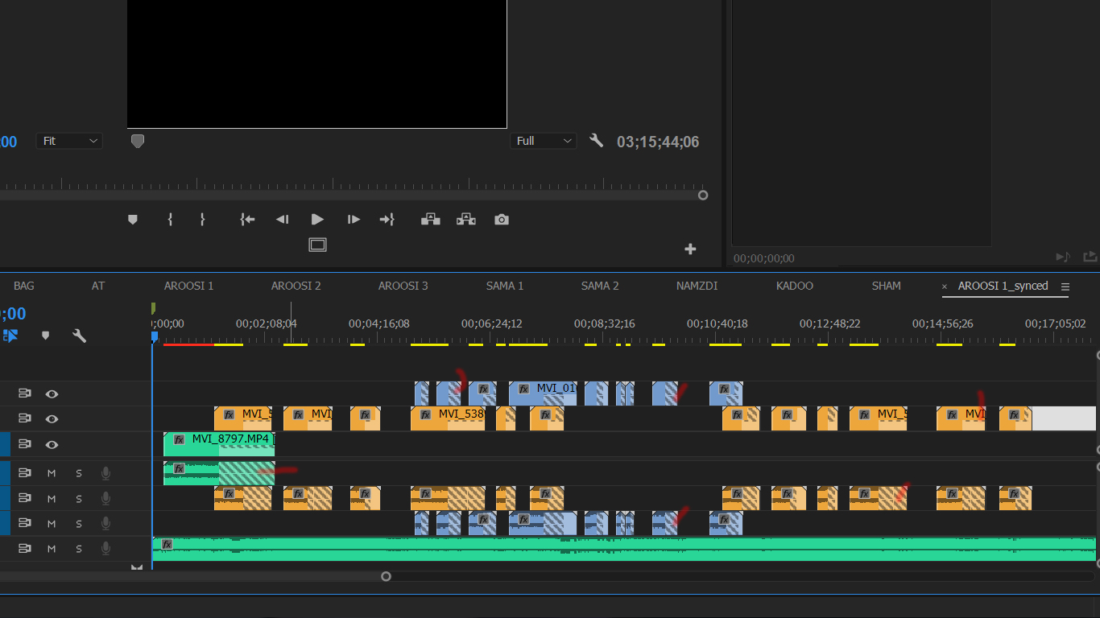Click the Mark Out bracket button

202,220
